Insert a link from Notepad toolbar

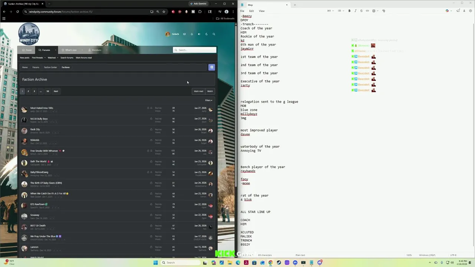point(367,11)
